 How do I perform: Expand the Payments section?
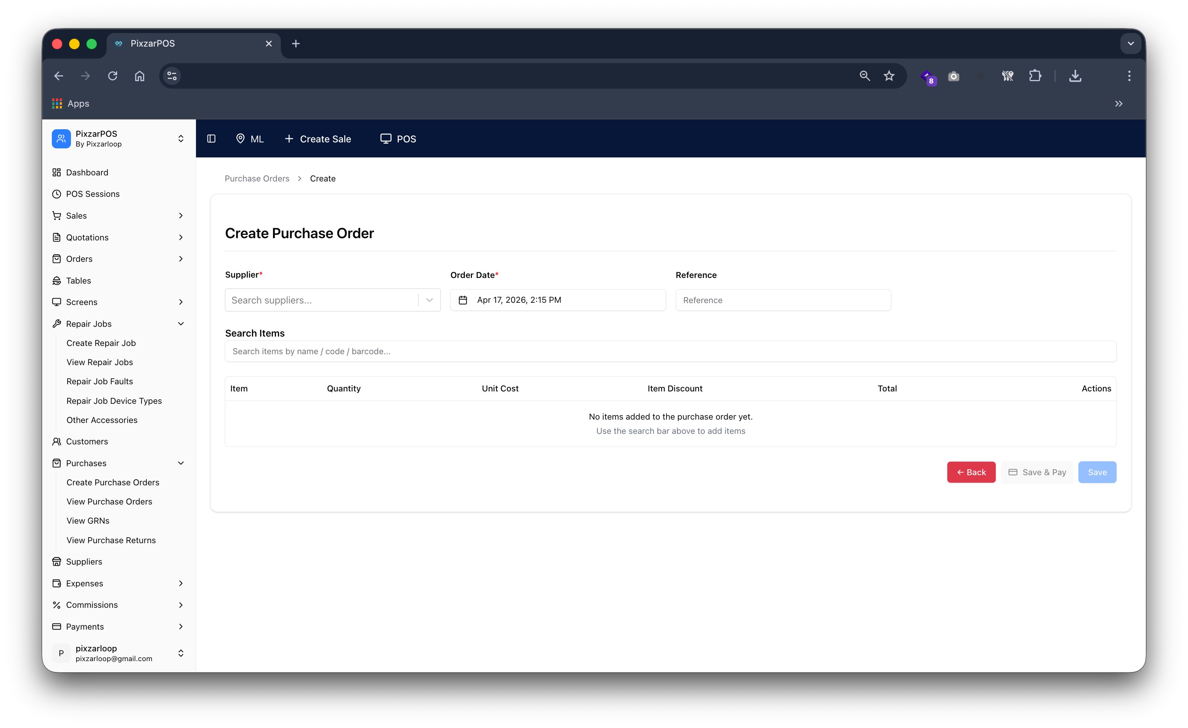click(x=181, y=626)
